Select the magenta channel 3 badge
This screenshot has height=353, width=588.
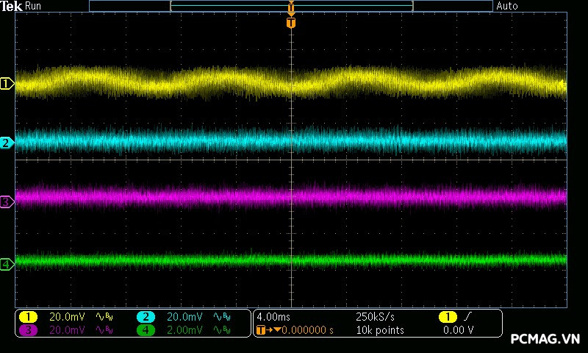pyautogui.click(x=28, y=330)
